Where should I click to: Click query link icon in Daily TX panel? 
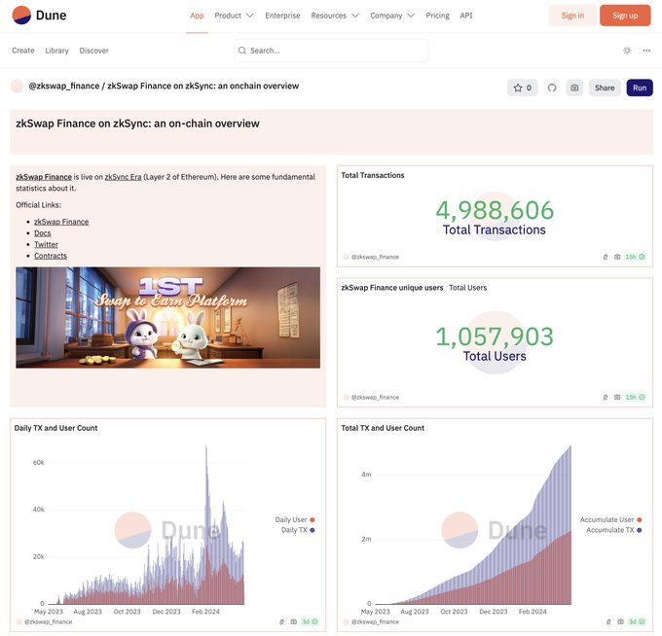point(281,622)
